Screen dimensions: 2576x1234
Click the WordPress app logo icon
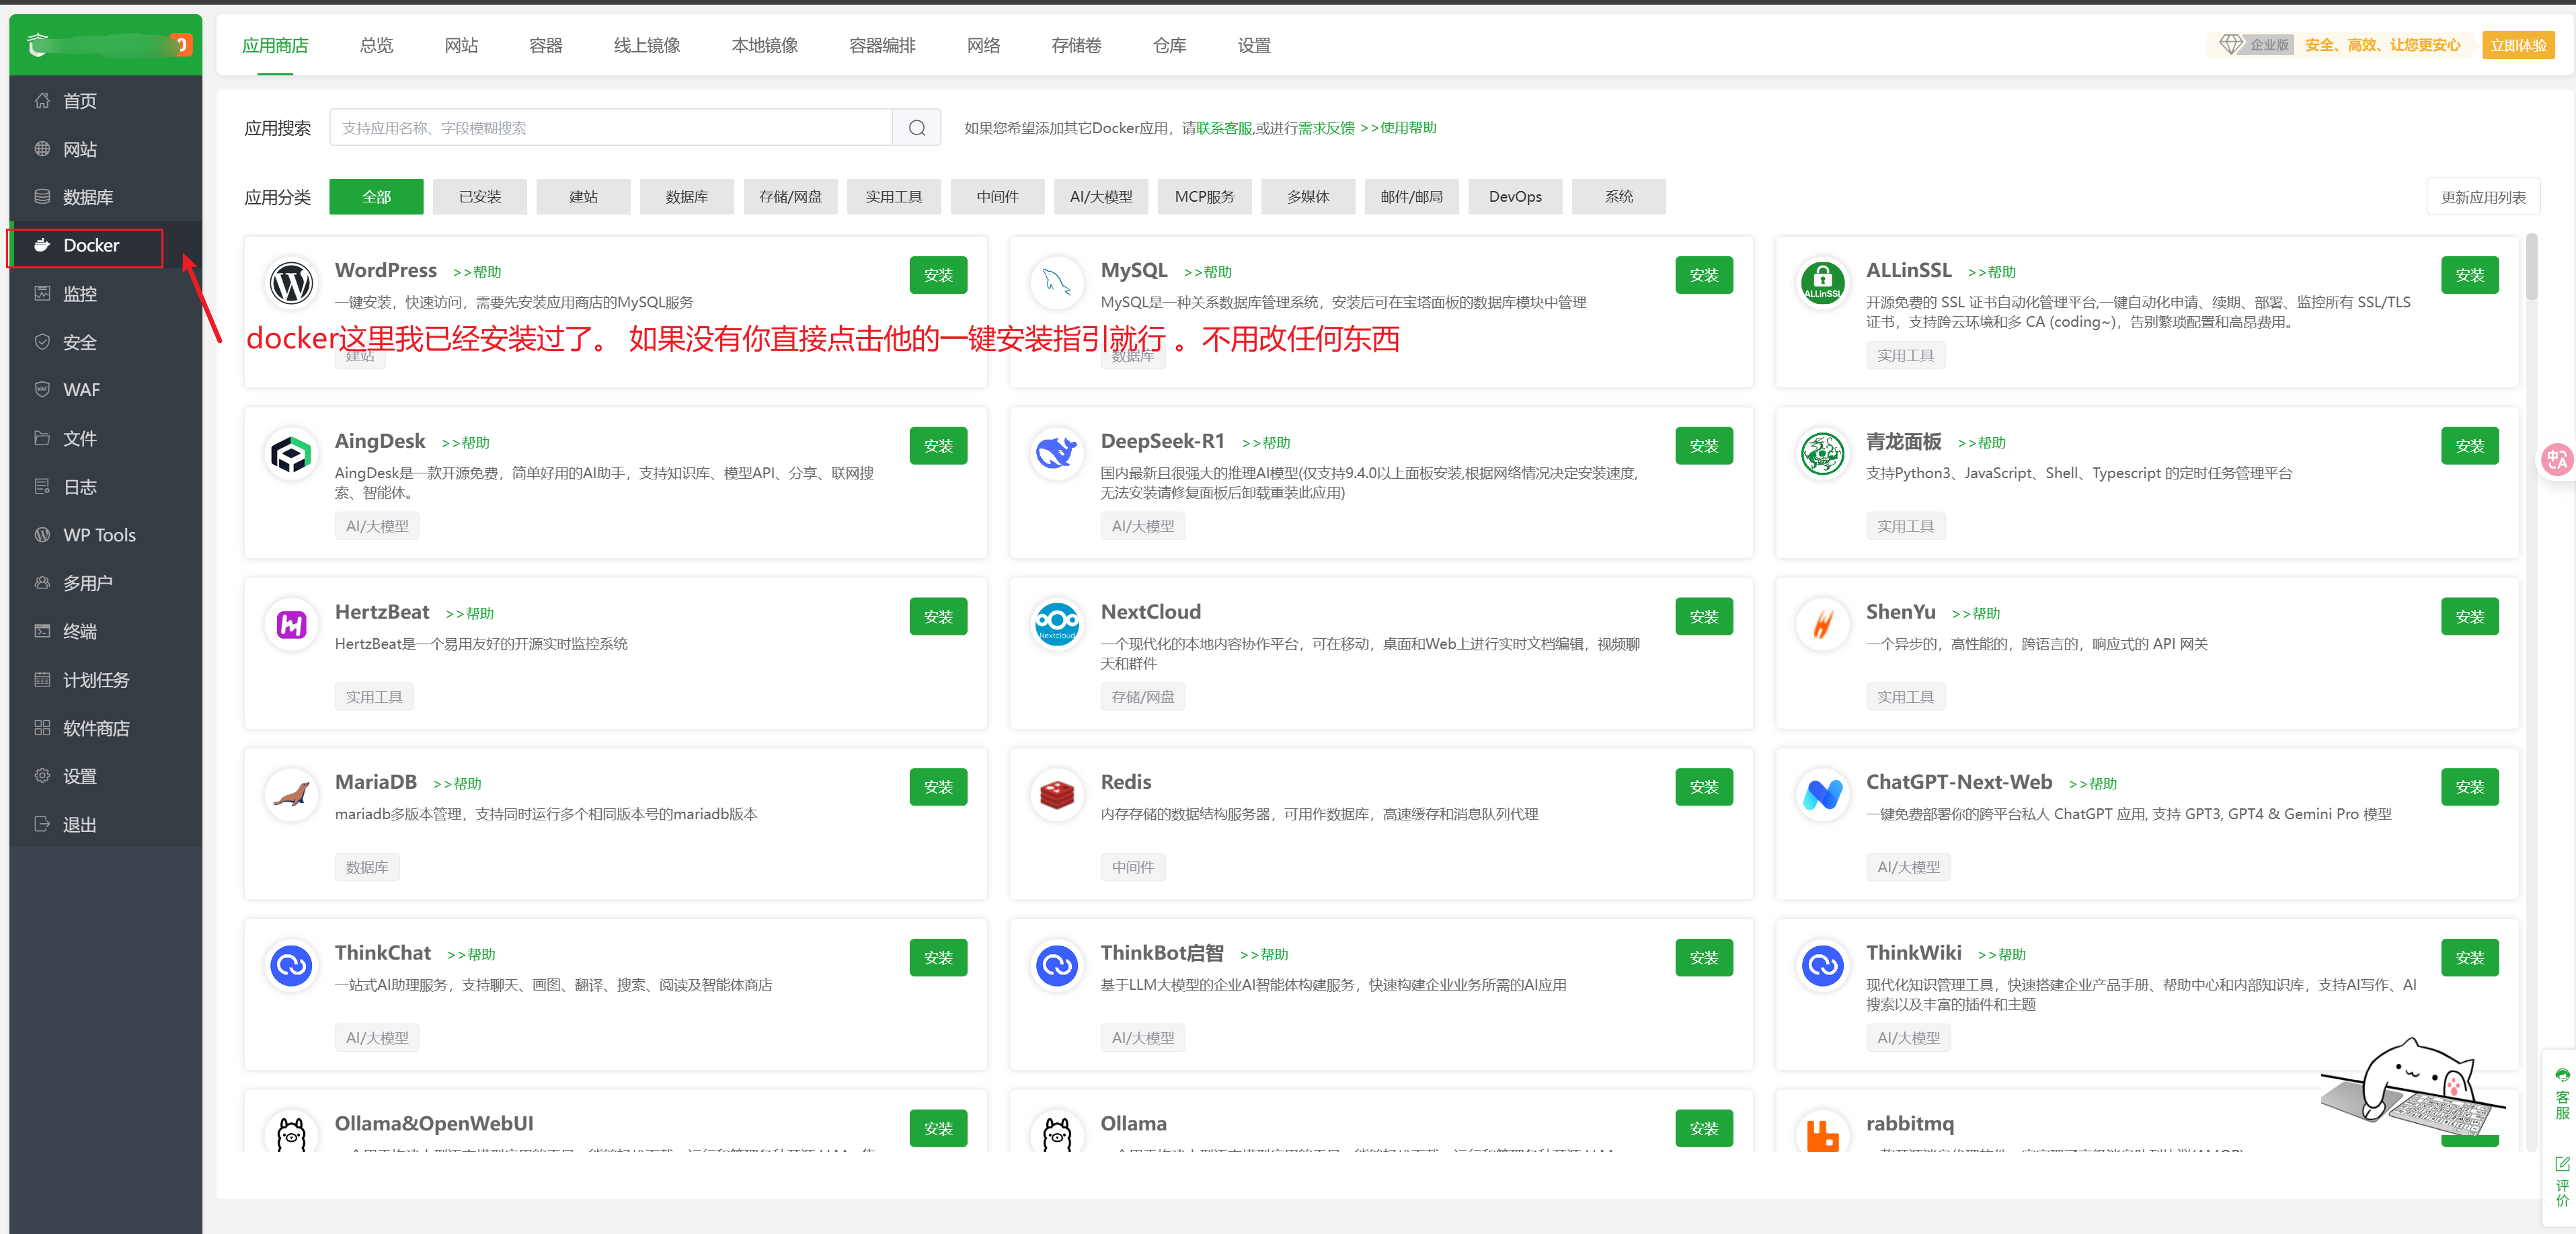[291, 283]
